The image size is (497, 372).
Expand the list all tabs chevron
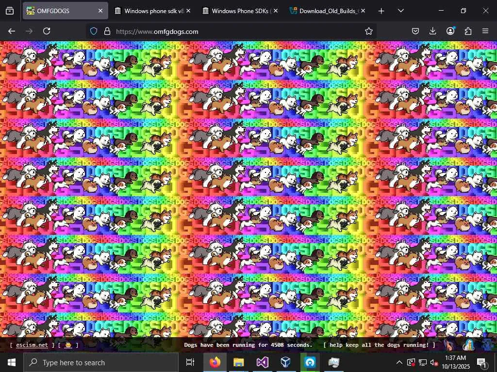pyautogui.click(x=400, y=11)
